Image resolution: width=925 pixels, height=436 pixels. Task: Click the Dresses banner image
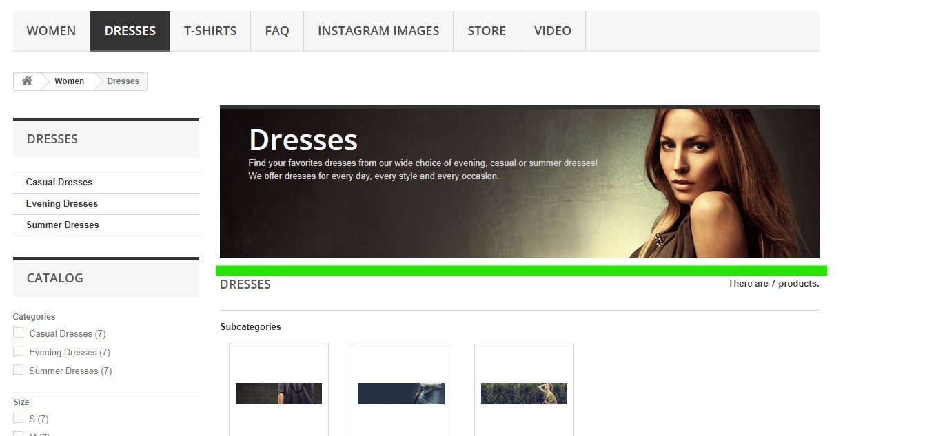520,182
